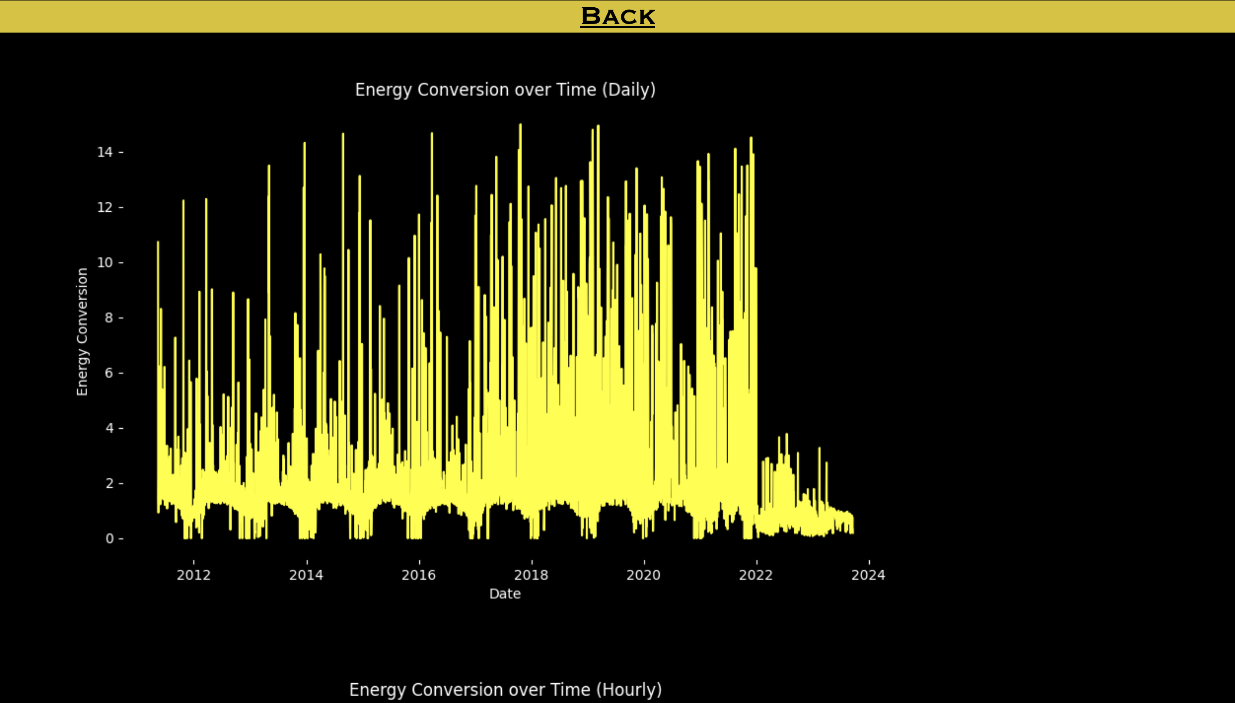Click the 6 y-axis tick label
The image size is (1235, 703).
110,373
